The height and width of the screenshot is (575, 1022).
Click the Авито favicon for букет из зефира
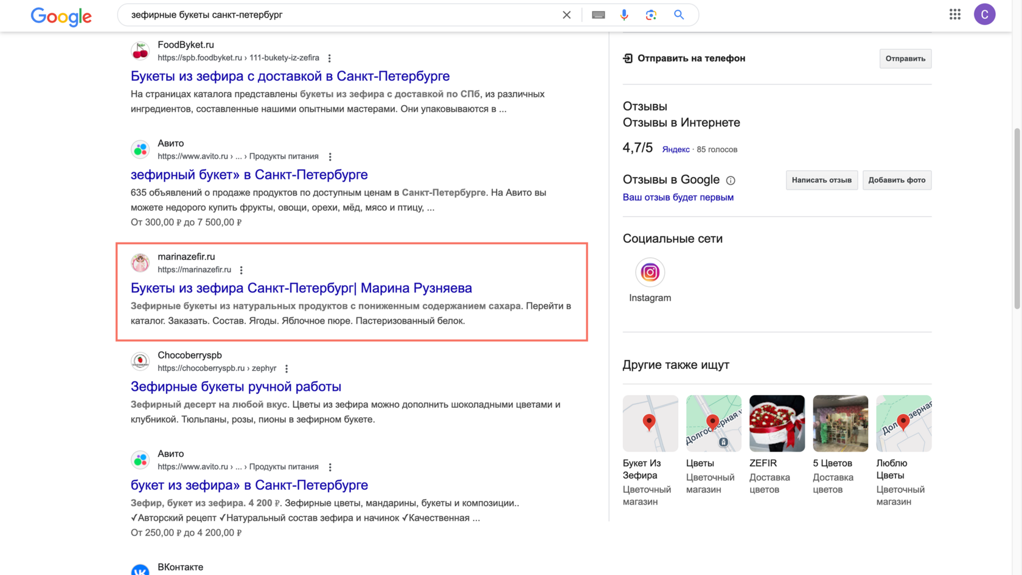point(141,460)
